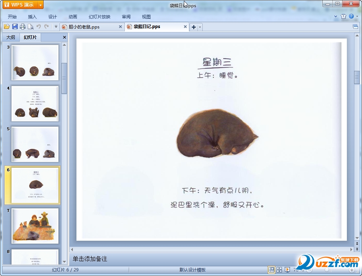Click the 泥巴里洗个澡，舒服又开心。 text line
The height and width of the screenshot is (276, 362).
tap(217, 205)
